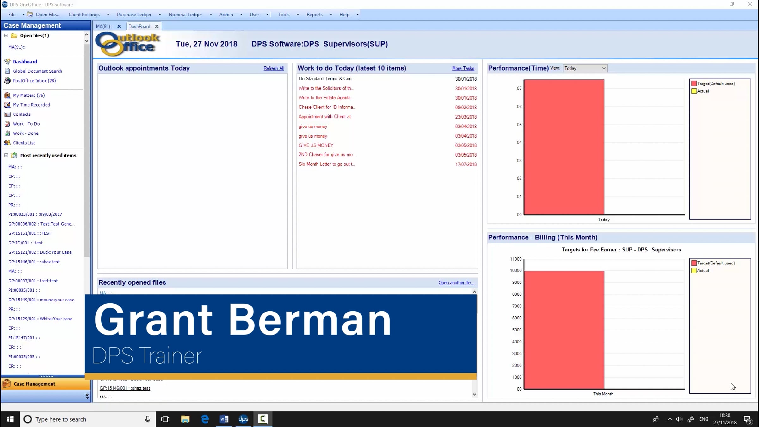Launch Microsoft Edge from the taskbar
The height and width of the screenshot is (427, 759).
[205, 419]
